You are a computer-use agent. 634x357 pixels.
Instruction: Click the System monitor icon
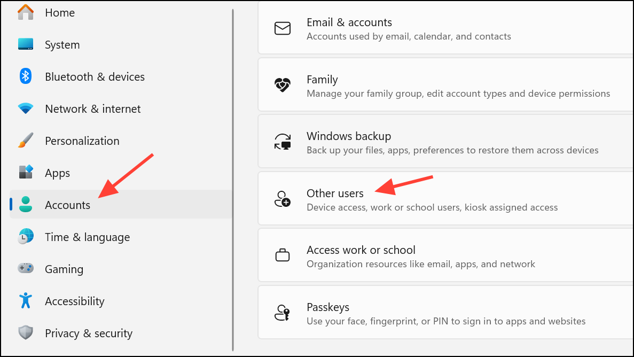click(x=26, y=44)
